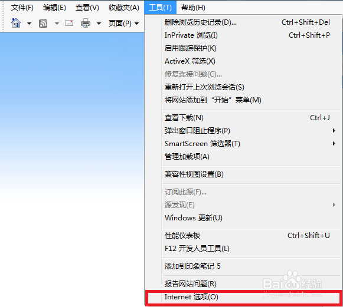Select 查看下载(N) menu item

[243, 118]
